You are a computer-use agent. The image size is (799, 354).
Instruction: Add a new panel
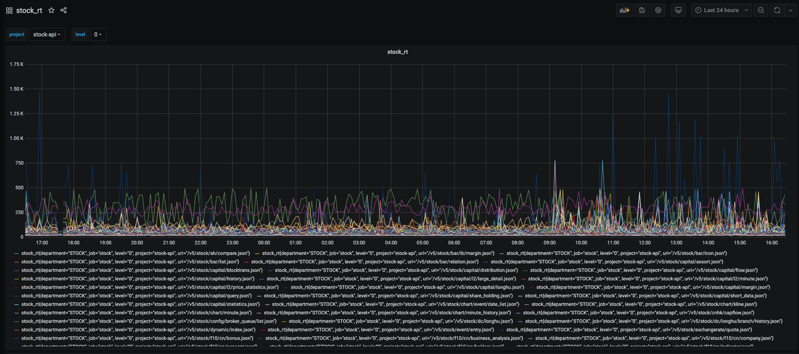[625, 11]
